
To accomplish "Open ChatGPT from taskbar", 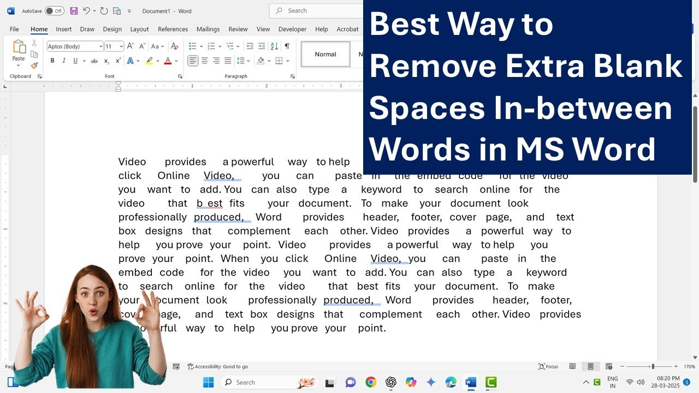I will coord(391,383).
